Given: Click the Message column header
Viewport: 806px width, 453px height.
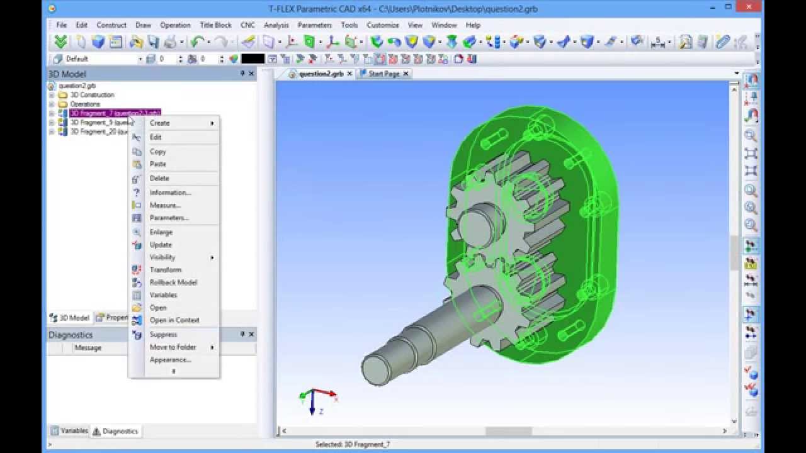Looking at the screenshot, I should [88, 348].
